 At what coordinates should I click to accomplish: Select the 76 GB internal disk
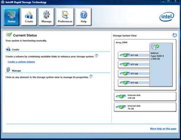click(x=145, y=107)
